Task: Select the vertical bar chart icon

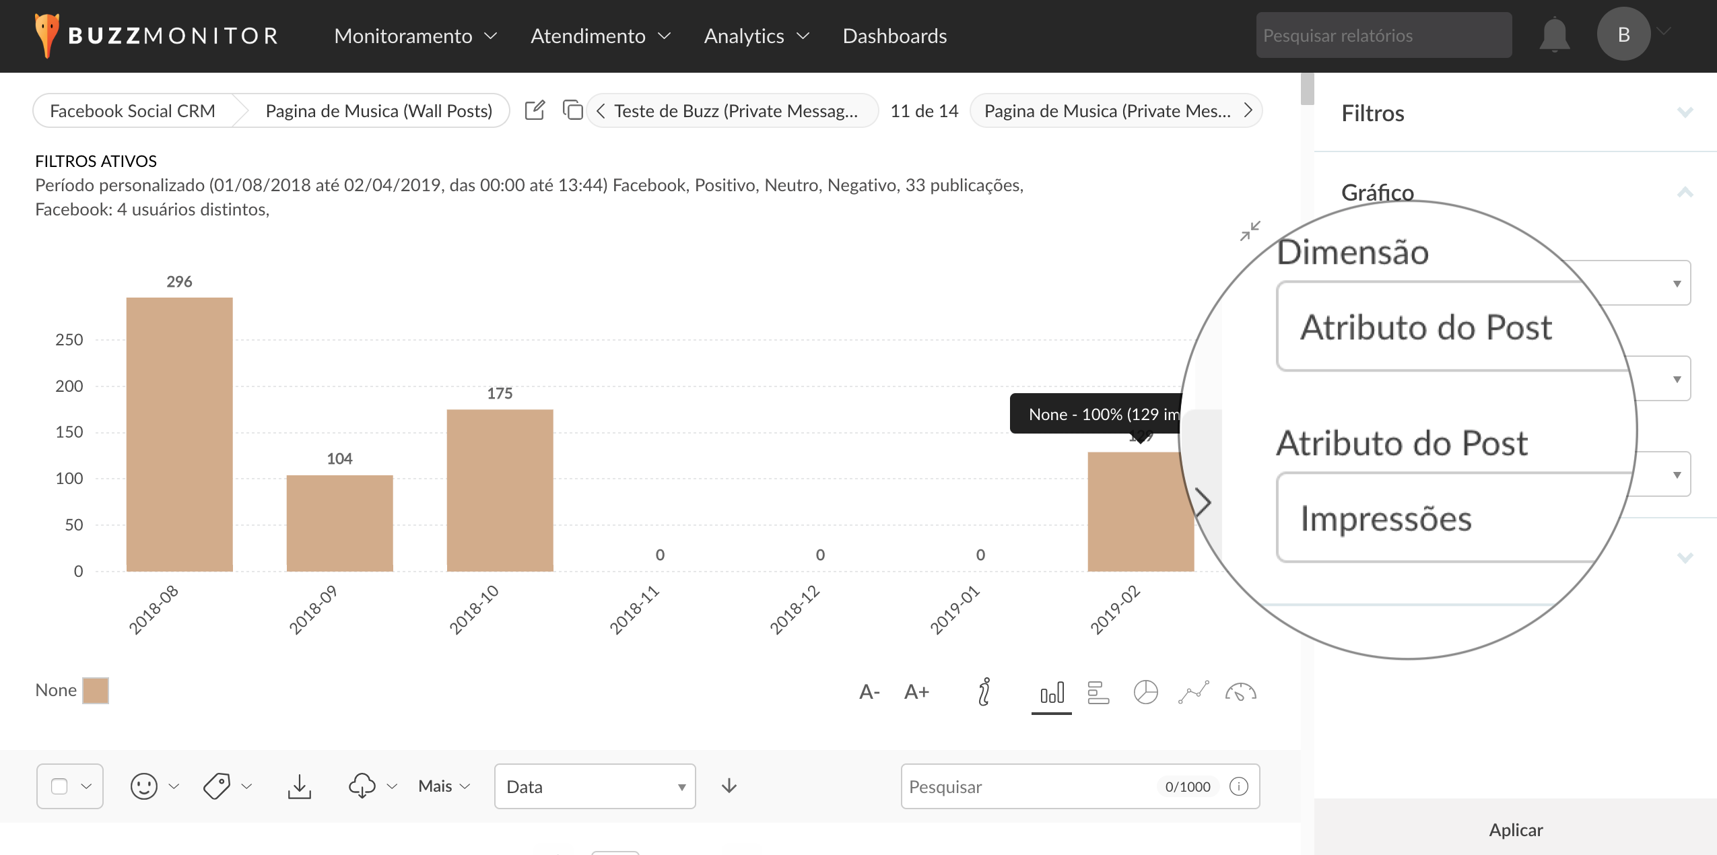Action: [x=1052, y=692]
